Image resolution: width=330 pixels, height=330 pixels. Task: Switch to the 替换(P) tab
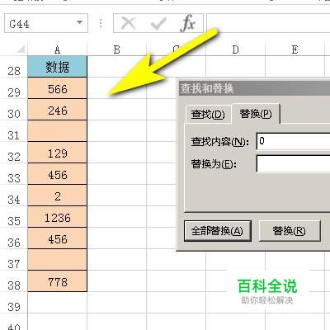pos(256,113)
